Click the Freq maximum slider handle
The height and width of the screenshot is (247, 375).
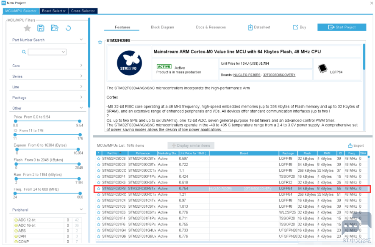coord(80,193)
